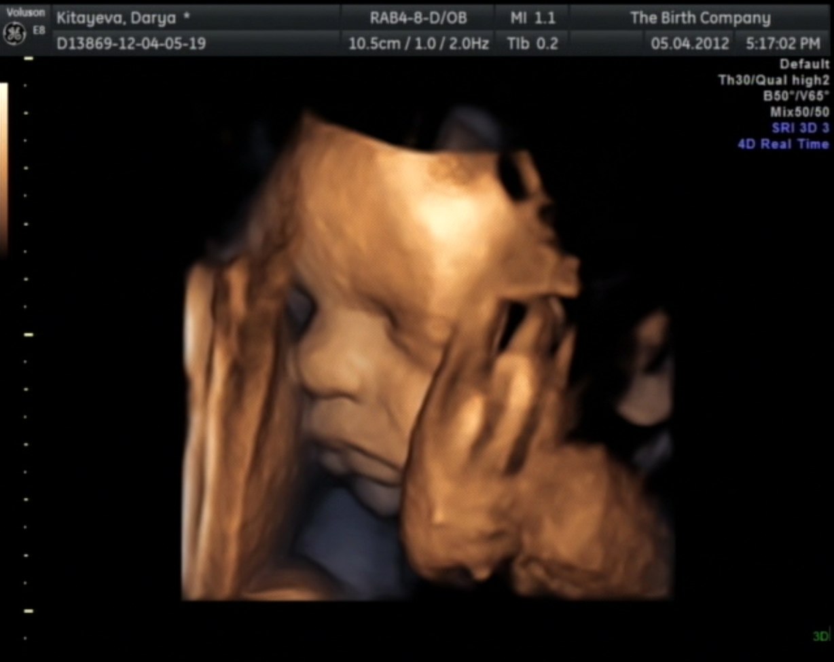
Task: Click the patient ID D13869-12-04-05-19 field
Action: tap(131, 44)
